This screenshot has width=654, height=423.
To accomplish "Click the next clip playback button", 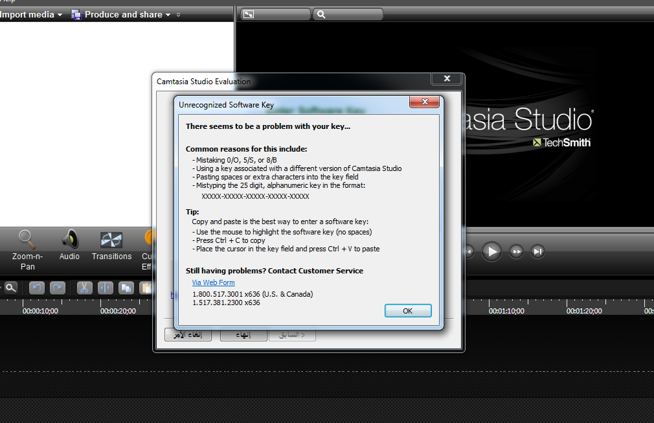I will [x=537, y=251].
